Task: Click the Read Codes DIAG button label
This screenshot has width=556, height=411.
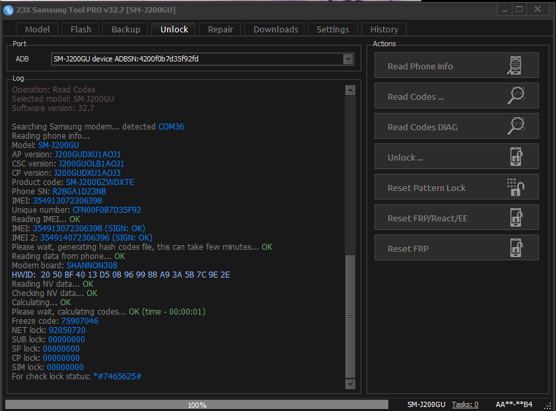Action: (x=423, y=127)
